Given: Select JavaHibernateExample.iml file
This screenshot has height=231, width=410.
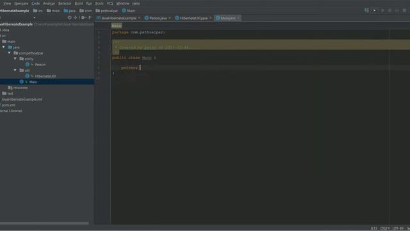Looking at the screenshot, I should point(21,99).
